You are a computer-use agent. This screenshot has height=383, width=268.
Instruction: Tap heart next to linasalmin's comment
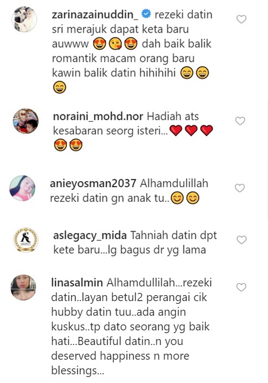(241, 288)
